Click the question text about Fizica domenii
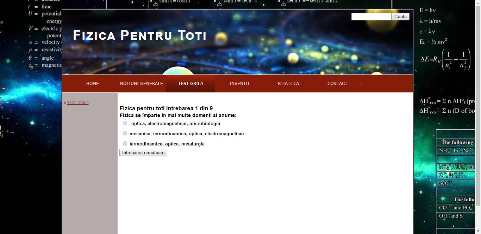The image size is (481, 234). pyautogui.click(x=178, y=116)
